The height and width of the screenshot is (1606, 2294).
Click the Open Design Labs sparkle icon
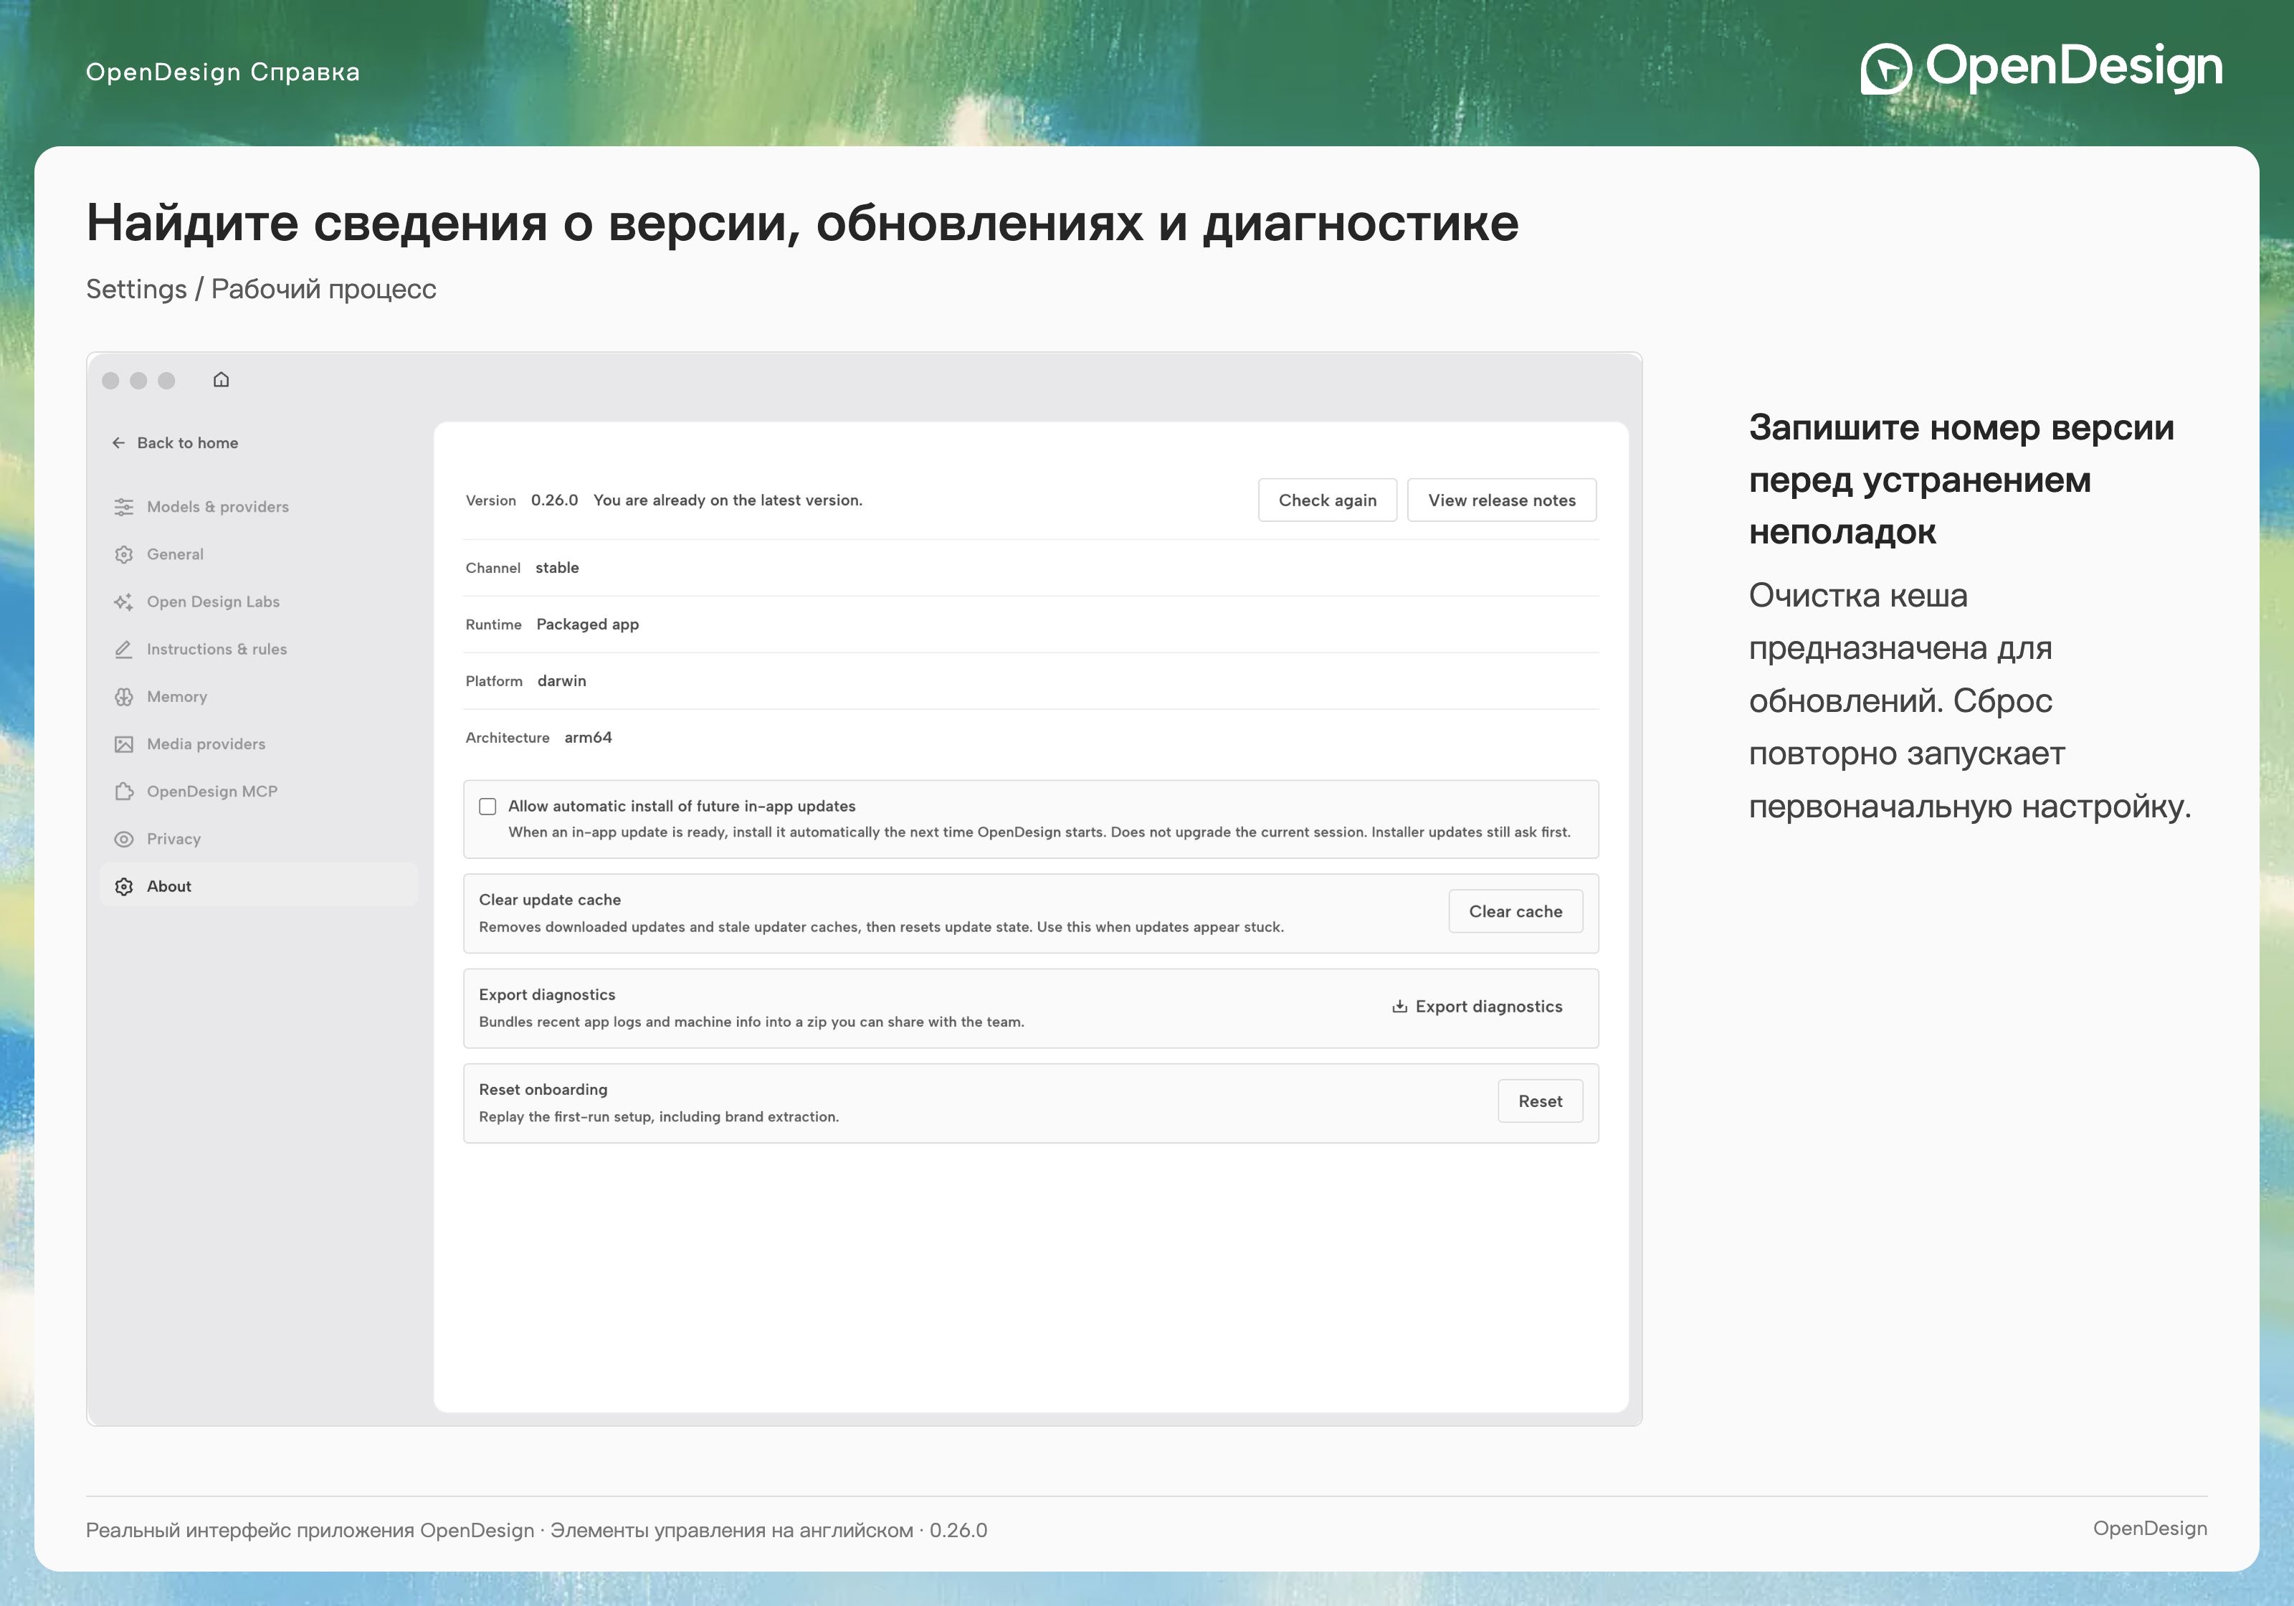pyautogui.click(x=124, y=602)
